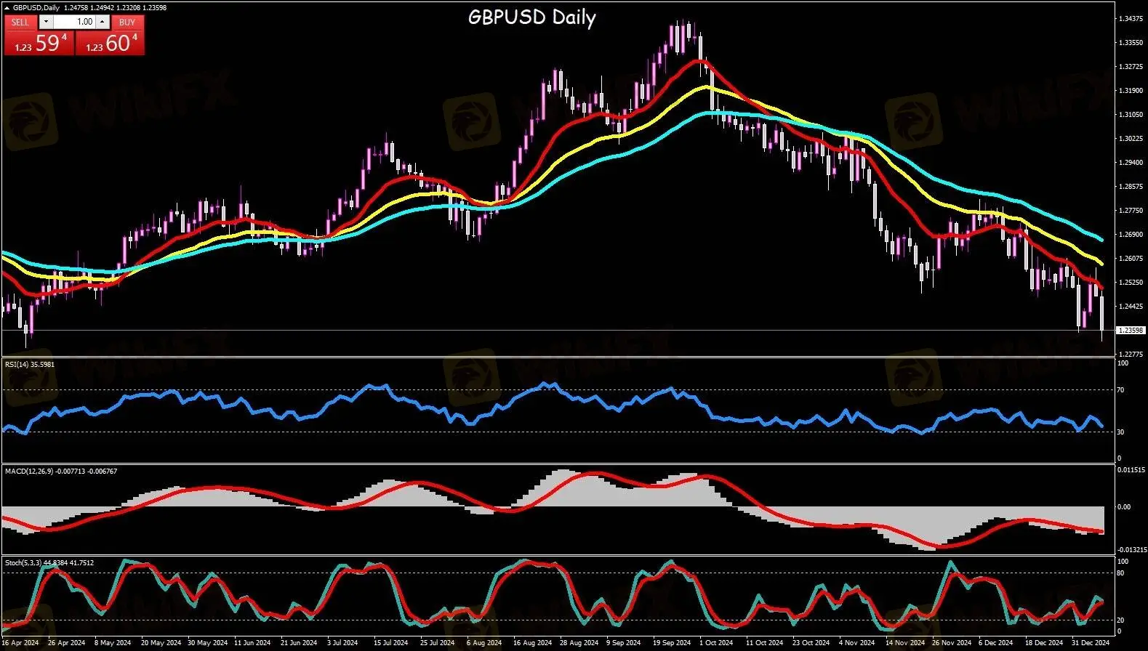The image size is (1148, 651).
Task: Click the 30 May 2024 date label
Action: (x=206, y=643)
